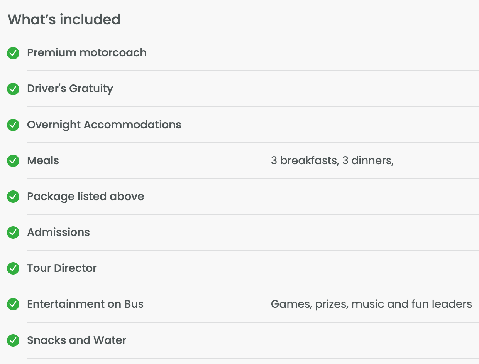Click the 3 breakfasts, 3 dinners description
This screenshot has height=364, width=479.
332,160
